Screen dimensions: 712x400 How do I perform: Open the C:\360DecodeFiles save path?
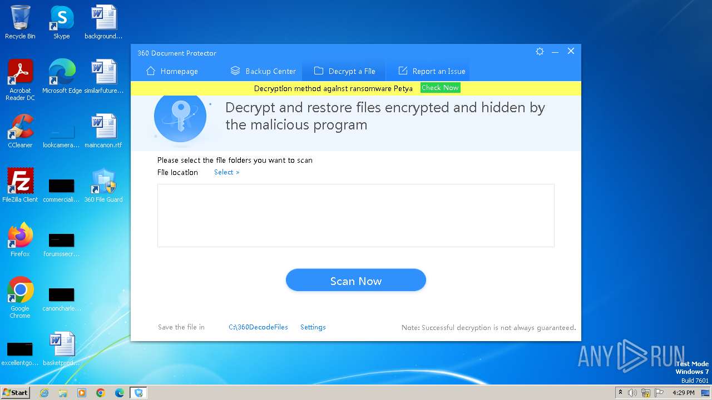(258, 327)
